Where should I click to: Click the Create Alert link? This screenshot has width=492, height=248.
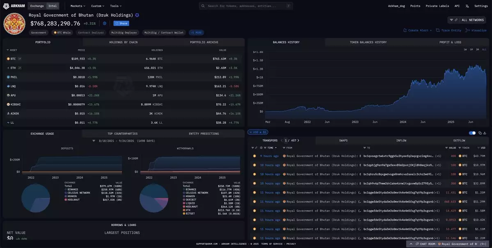[416, 30]
